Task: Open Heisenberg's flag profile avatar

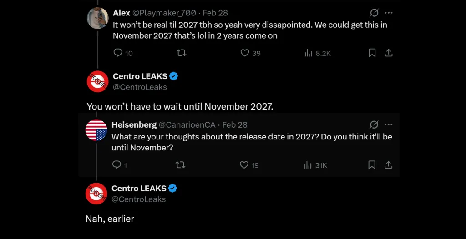Action: pyautogui.click(x=96, y=130)
